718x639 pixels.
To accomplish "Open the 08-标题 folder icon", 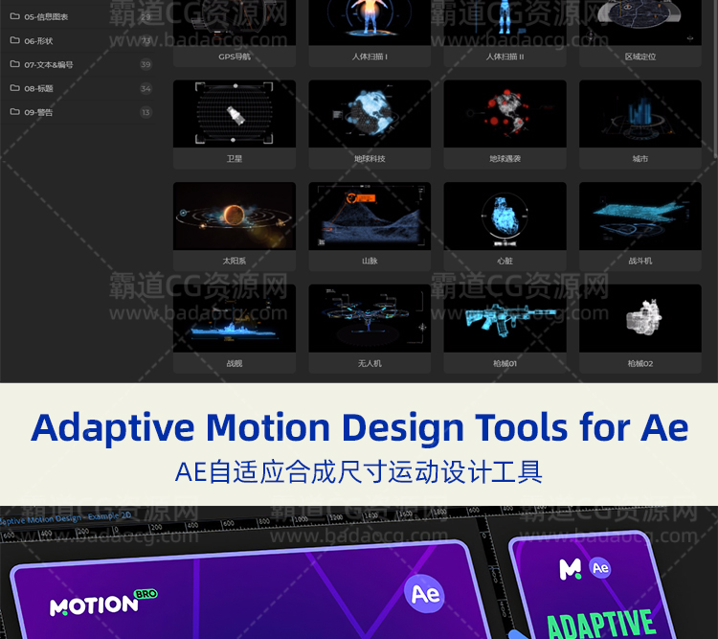I will (x=14, y=88).
